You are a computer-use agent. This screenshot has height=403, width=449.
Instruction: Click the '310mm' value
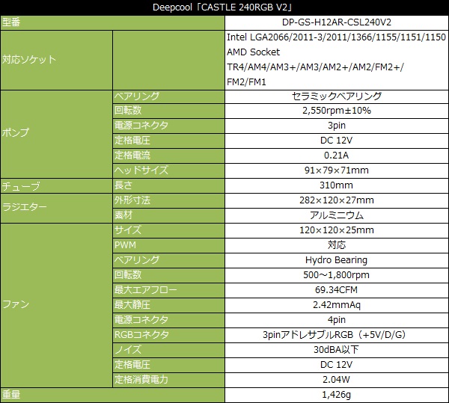pyautogui.click(x=337, y=185)
